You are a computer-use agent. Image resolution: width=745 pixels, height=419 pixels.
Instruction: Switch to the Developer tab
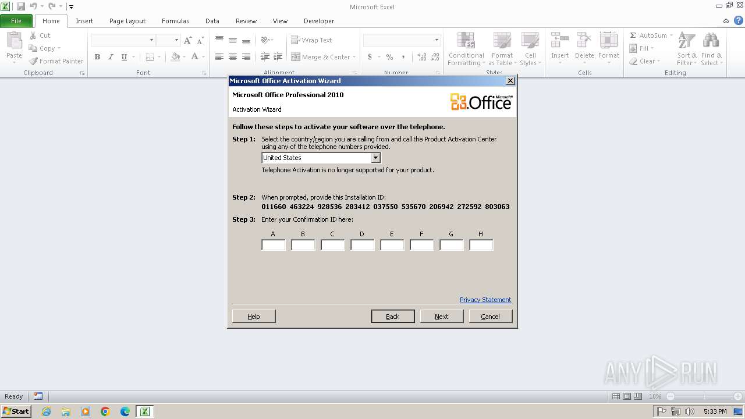coord(319,21)
